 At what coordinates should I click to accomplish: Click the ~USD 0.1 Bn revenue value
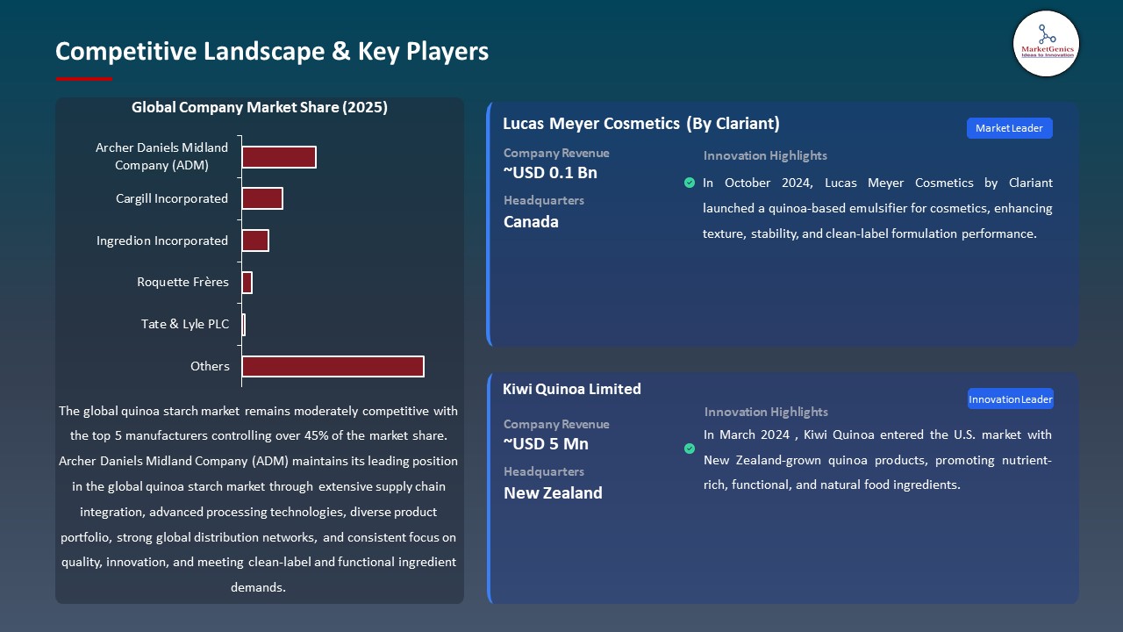tap(550, 173)
